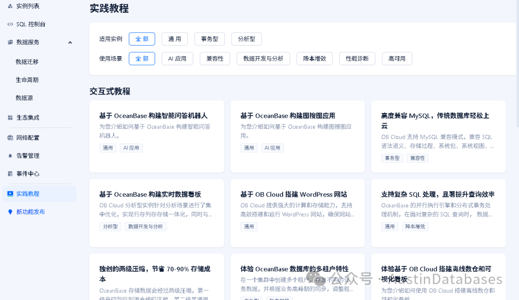Filter scenarios by 高可用
The image size is (519, 300).
(397, 59)
